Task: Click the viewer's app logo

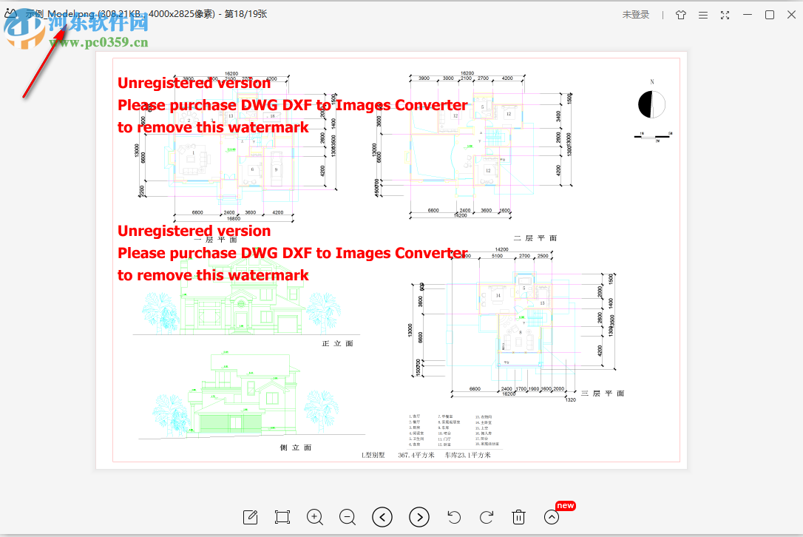Action: 10,14
